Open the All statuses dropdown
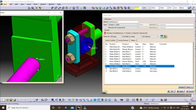Image resolution: width=196 pixels, height=110 pixels. 150,37
